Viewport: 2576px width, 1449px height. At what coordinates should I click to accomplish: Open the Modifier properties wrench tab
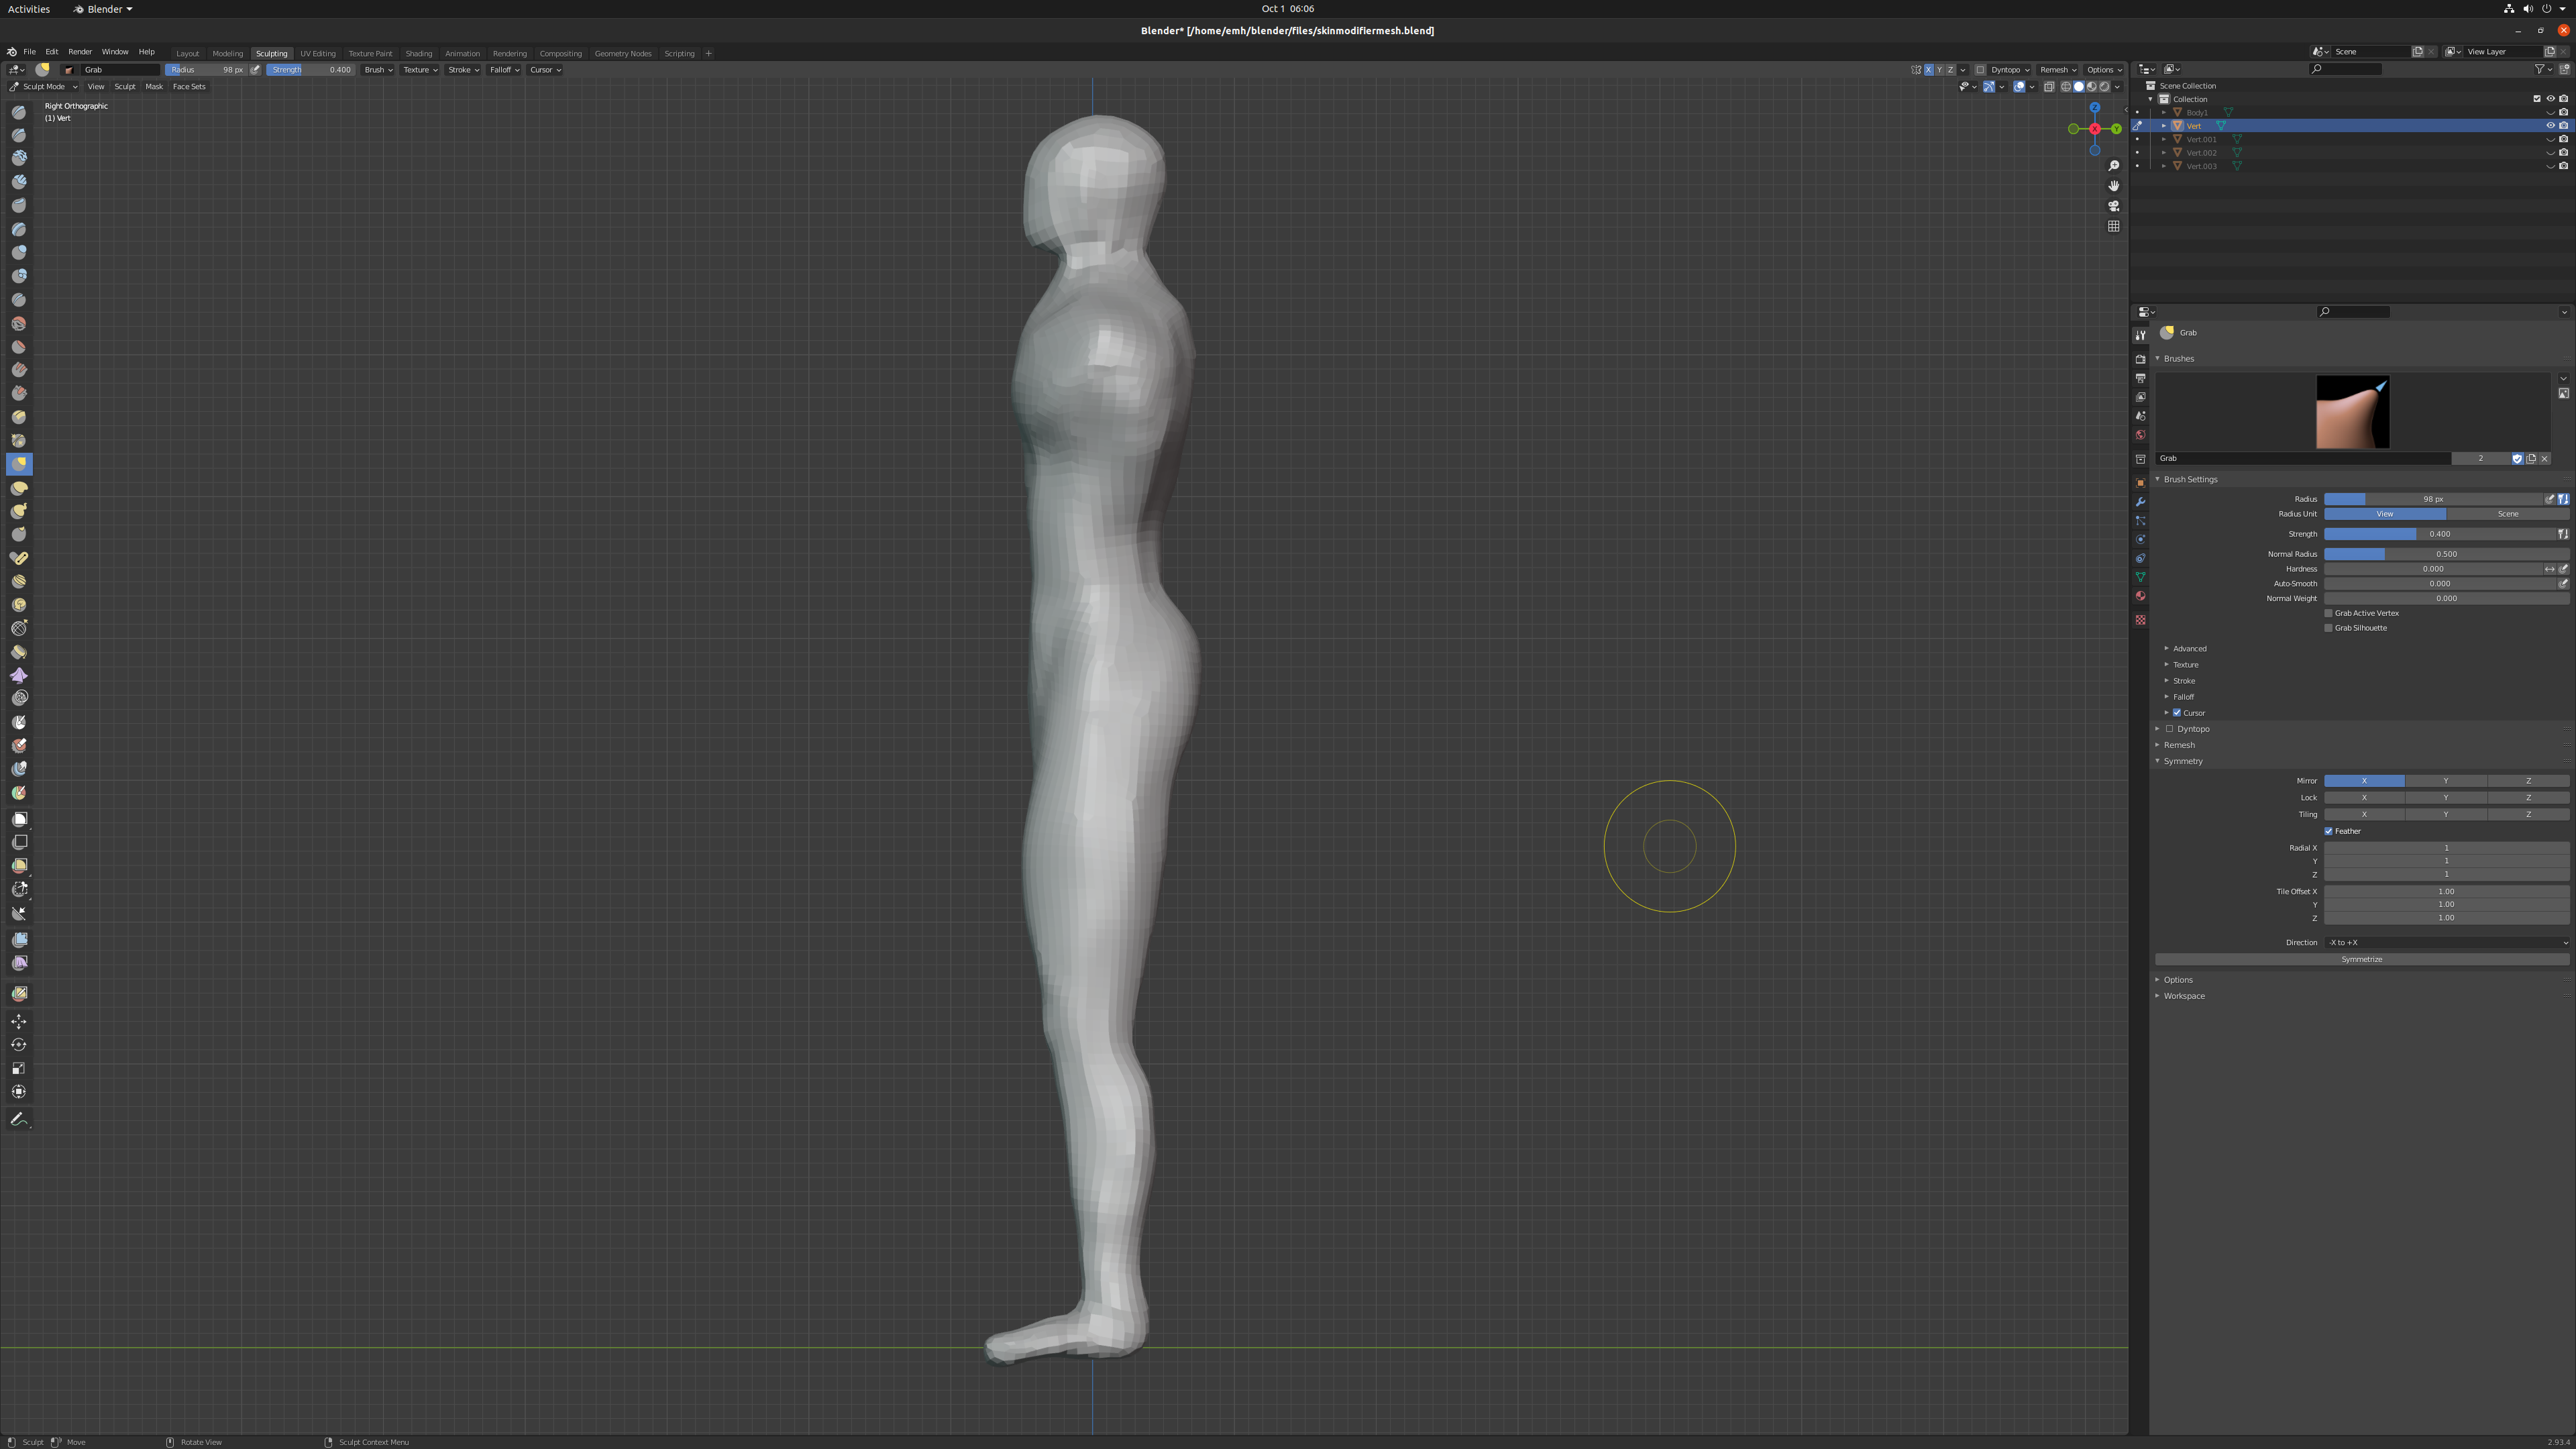(x=2140, y=502)
